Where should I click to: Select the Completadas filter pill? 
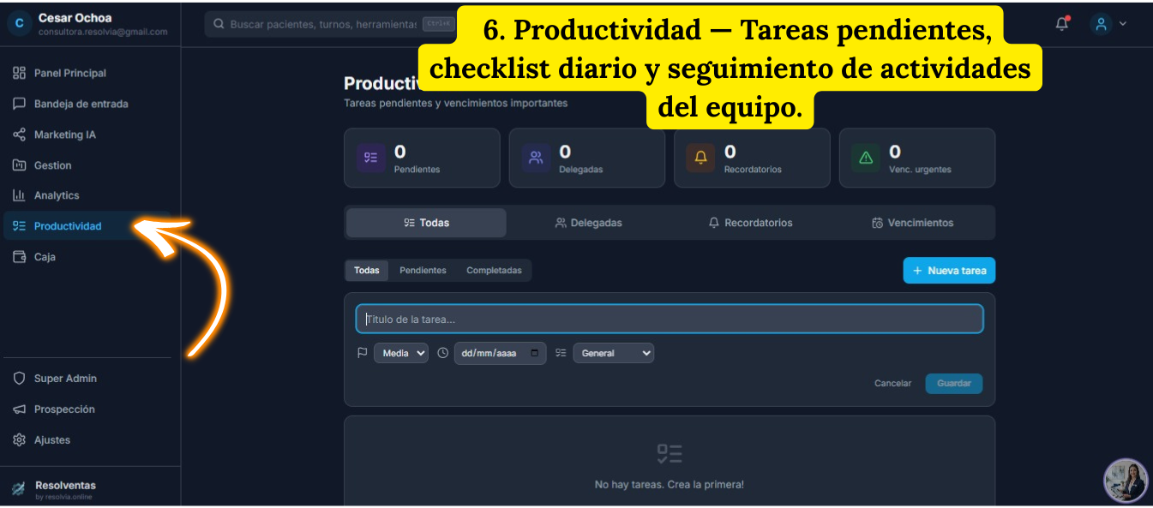(x=494, y=270)
